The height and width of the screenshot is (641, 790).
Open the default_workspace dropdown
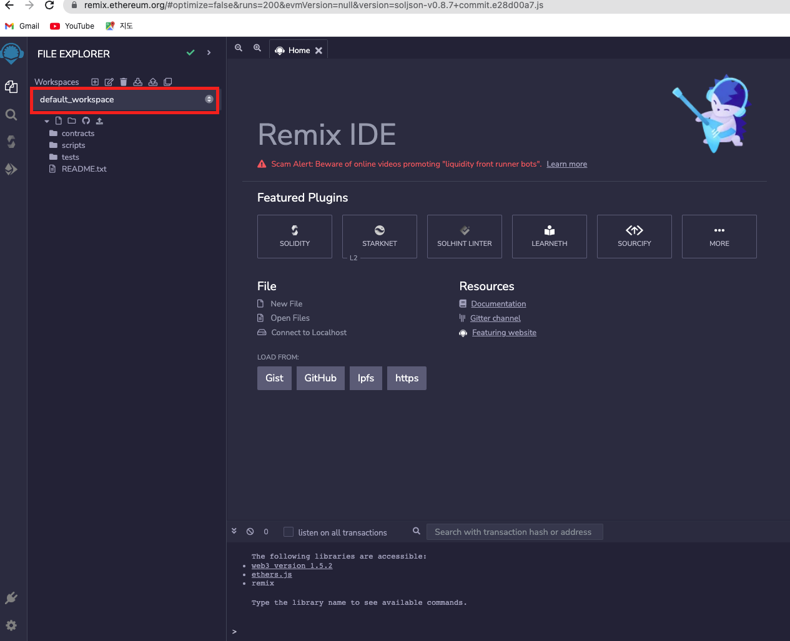(x=125, y=99)
